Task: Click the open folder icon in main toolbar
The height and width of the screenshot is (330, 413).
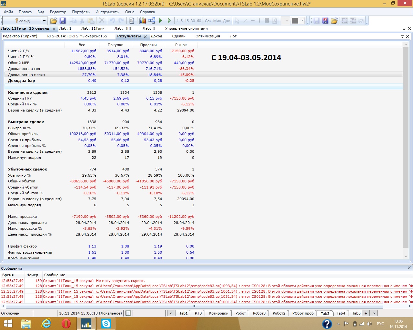Action: pyautogui.click(x=54, y=21)
